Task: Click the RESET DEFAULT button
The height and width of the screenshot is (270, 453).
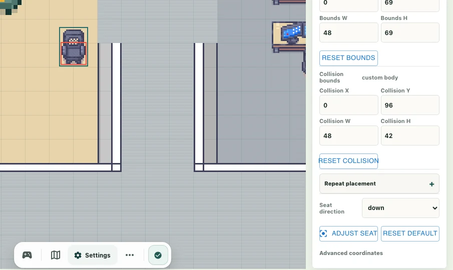Action: [x=410, y=233]
